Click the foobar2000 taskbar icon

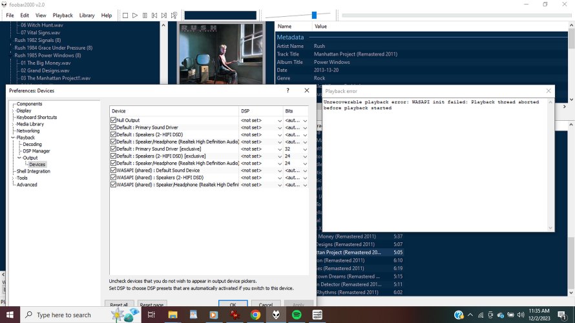276,315
